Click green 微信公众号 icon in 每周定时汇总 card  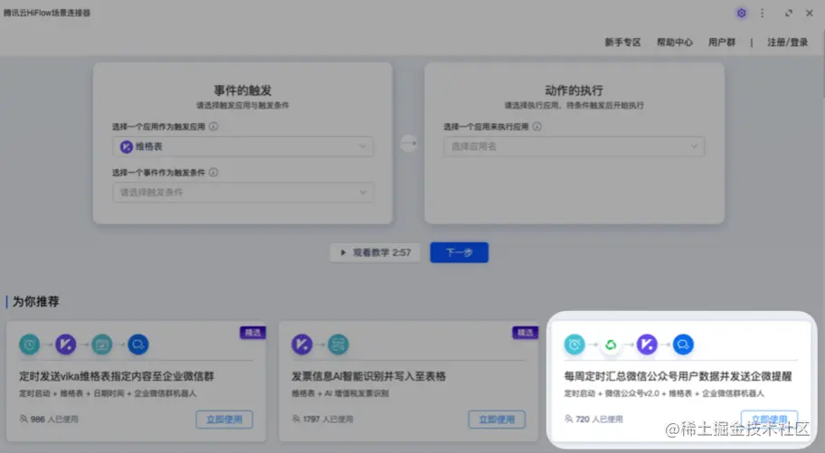(x=611, y=344)
